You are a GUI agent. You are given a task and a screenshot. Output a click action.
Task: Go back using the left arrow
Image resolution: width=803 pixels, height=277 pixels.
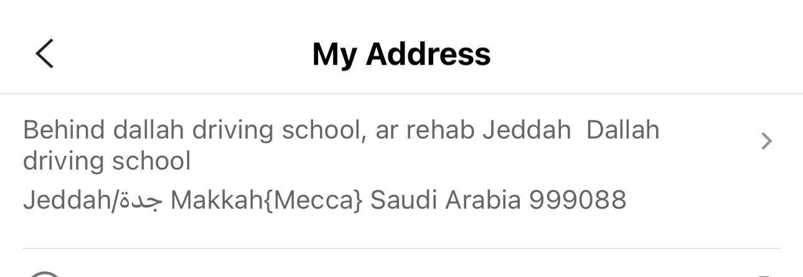tap(45, 53)
